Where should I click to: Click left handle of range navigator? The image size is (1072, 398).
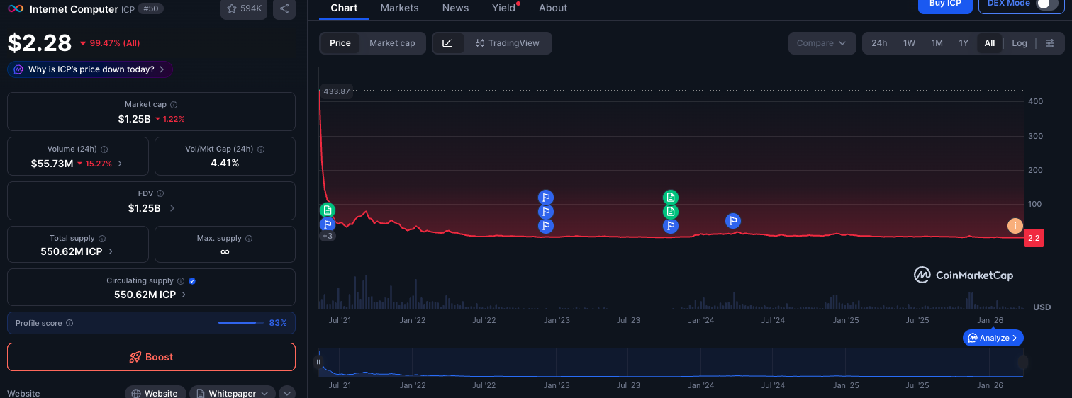point(318,362)
